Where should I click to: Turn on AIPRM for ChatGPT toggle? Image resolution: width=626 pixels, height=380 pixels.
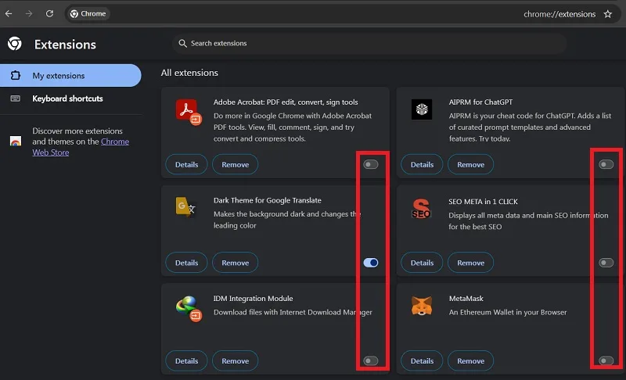(606, 164)
